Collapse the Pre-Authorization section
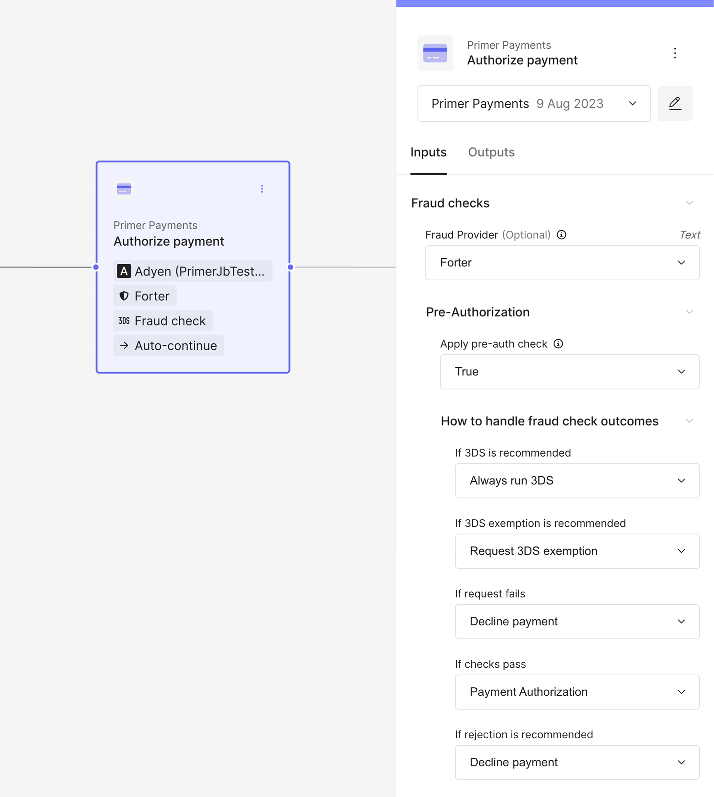Screen dimensions: 714x797 [690, 311]
